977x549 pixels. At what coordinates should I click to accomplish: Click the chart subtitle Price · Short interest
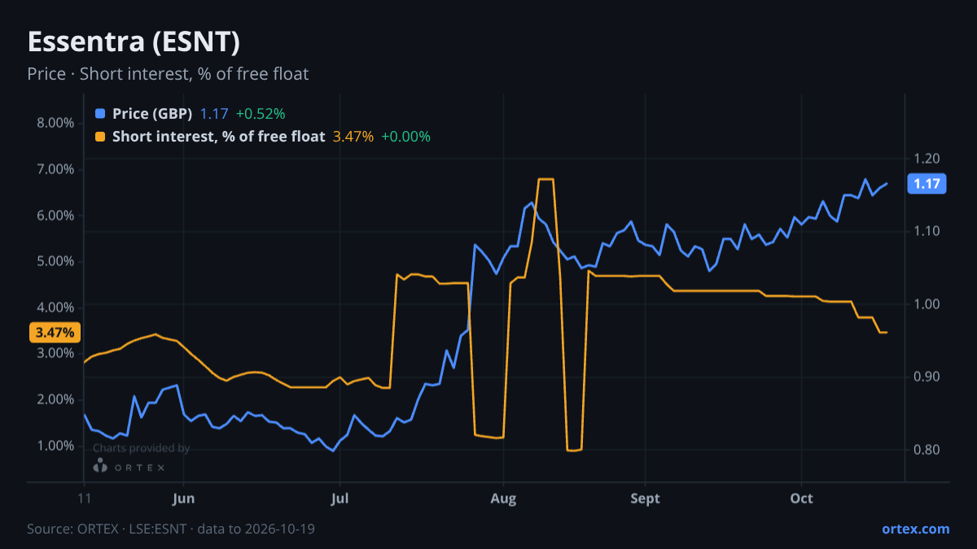pos(168,74)
